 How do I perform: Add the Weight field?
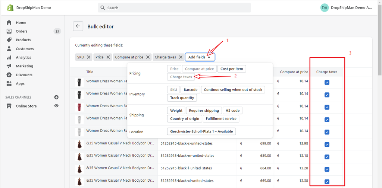176,111
